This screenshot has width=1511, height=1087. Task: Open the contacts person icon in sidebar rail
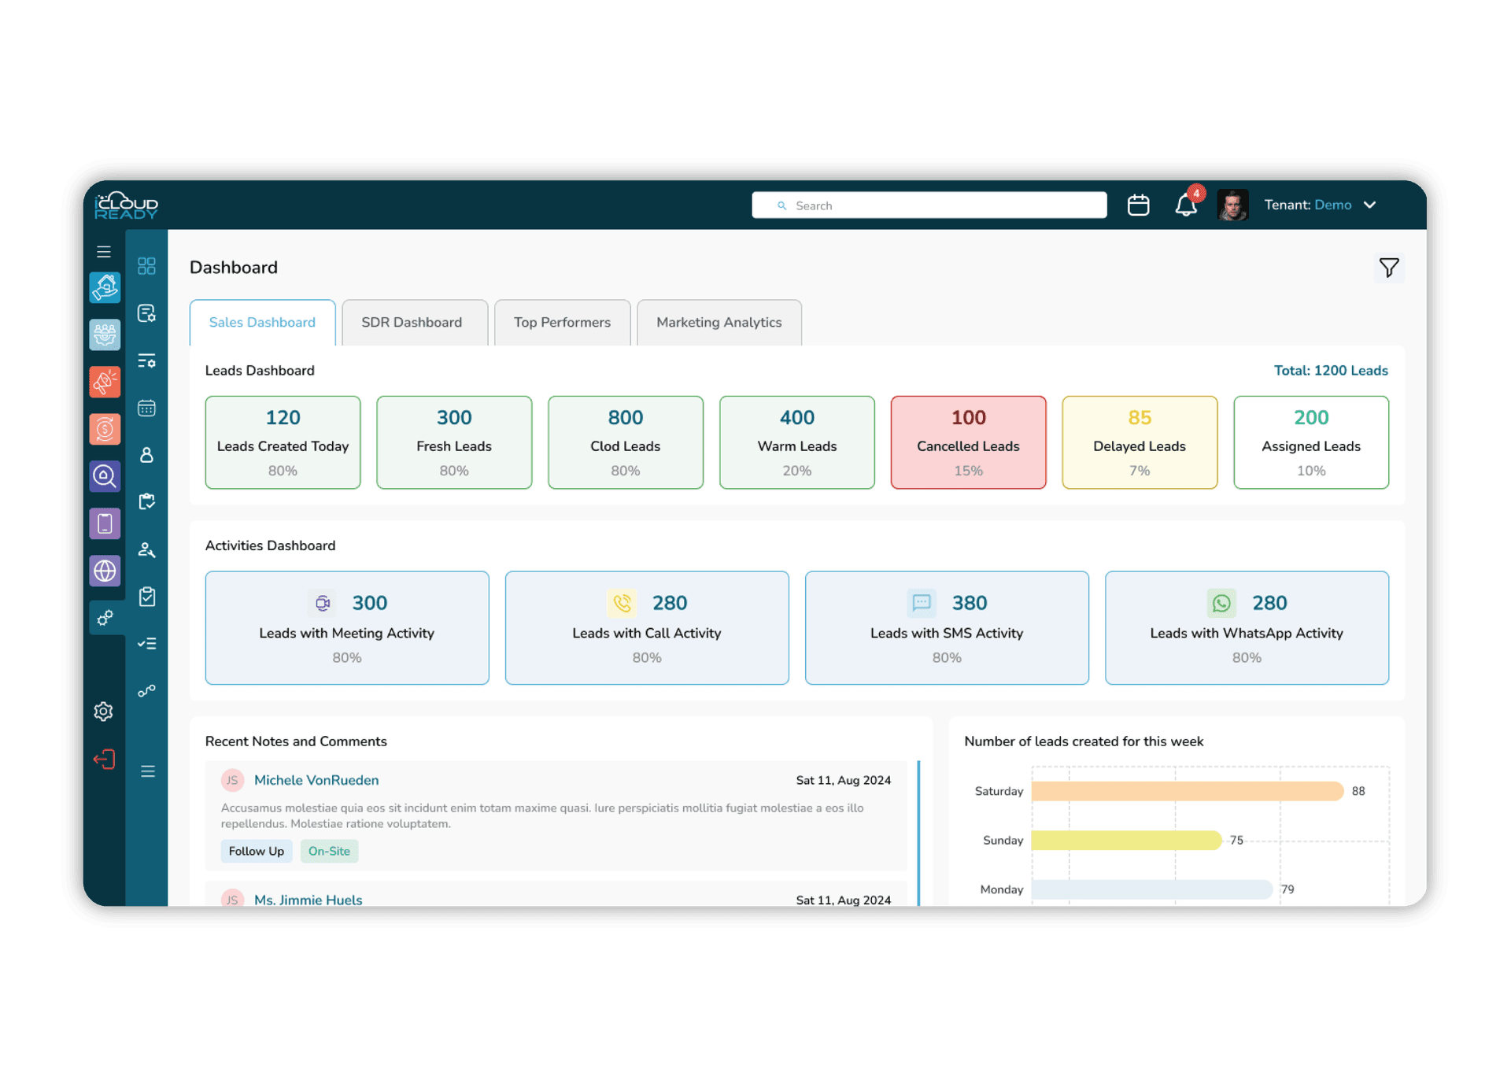point(146,455)
